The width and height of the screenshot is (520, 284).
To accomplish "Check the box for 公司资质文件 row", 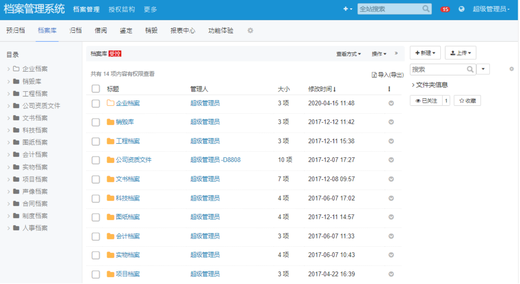I will pos(96,160).
